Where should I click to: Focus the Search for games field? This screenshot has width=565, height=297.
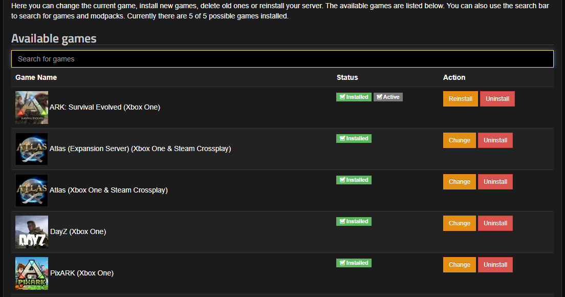click(282, 59)
